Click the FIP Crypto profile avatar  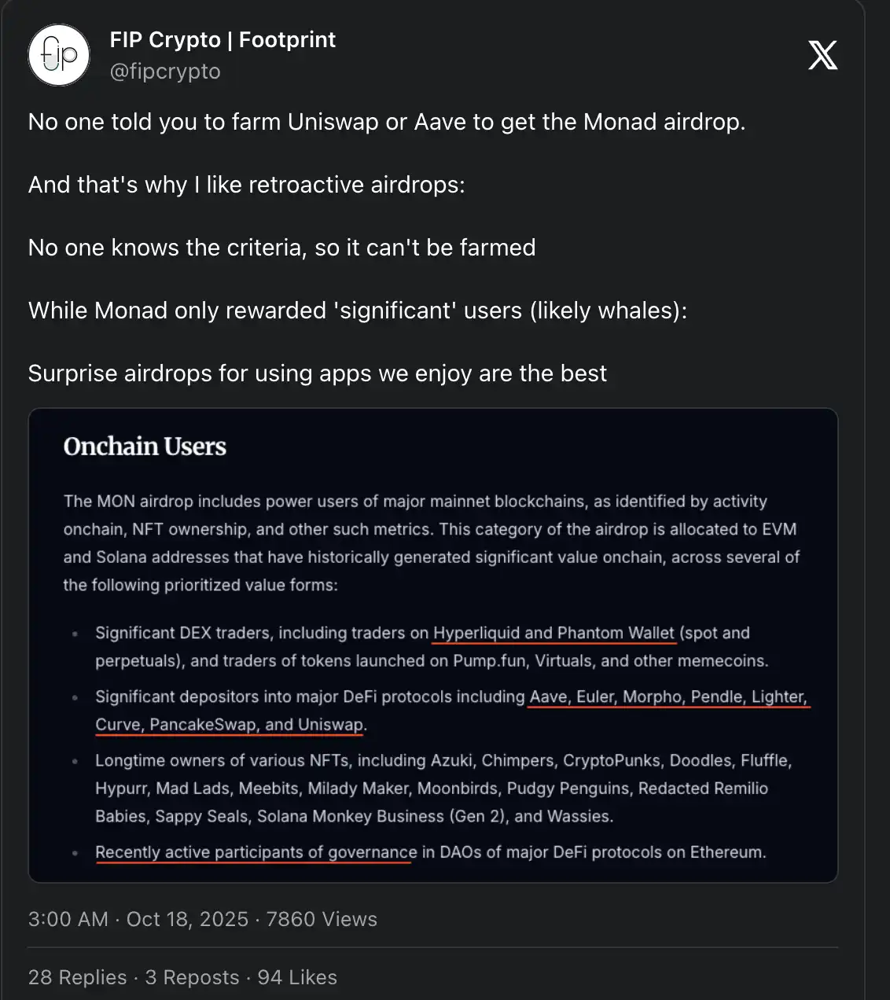click(59, 55)
